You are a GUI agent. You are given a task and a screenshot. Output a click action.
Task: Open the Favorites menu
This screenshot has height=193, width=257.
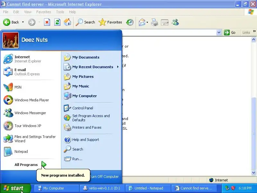coord(44,12)
